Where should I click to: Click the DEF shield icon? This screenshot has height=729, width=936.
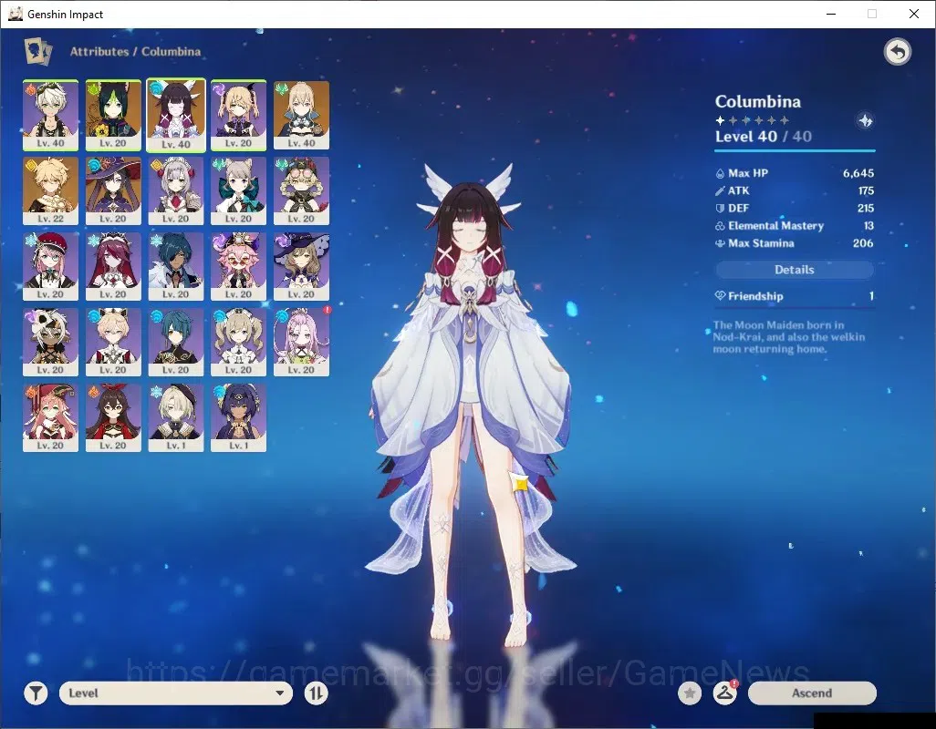[x=720, y=209]
